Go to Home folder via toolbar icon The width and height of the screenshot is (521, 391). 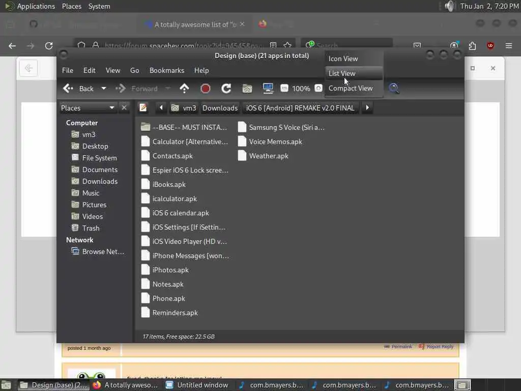coord(247,89)
